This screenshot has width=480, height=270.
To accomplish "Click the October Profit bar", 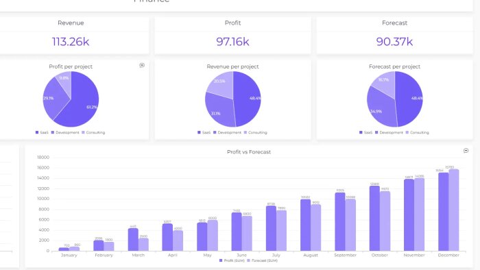I will [x=374, y=219].
